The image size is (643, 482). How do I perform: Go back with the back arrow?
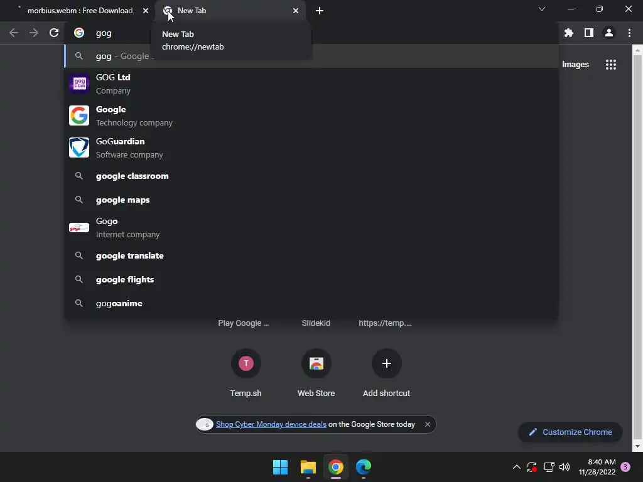14,33
